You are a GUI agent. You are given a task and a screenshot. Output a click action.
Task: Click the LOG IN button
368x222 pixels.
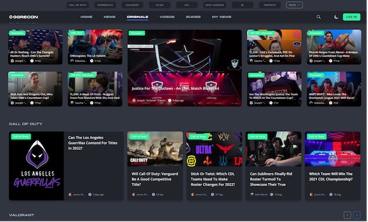point(352,17)
